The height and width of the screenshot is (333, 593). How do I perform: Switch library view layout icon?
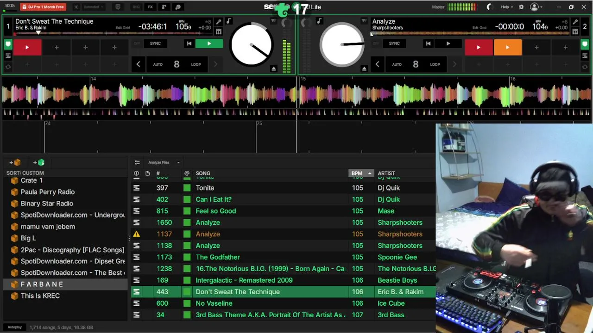click(137, 162)
